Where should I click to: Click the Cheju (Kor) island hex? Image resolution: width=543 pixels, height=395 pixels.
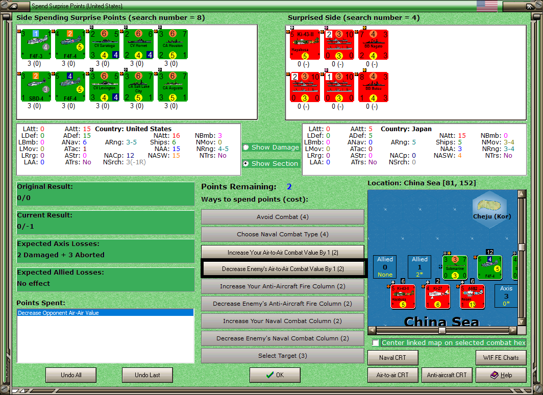point(490,209)
